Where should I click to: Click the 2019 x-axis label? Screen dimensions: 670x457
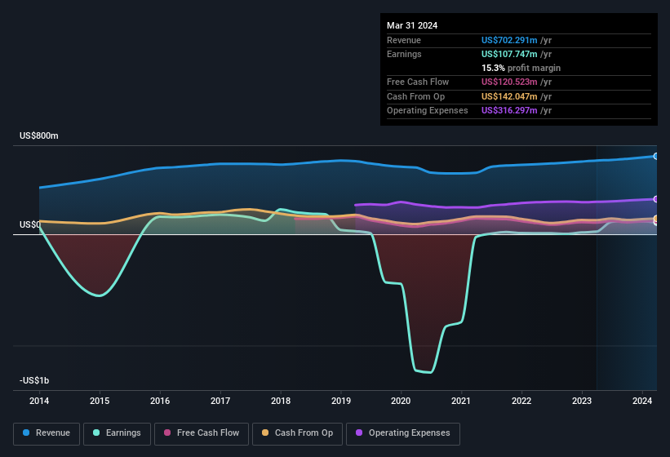341,401
